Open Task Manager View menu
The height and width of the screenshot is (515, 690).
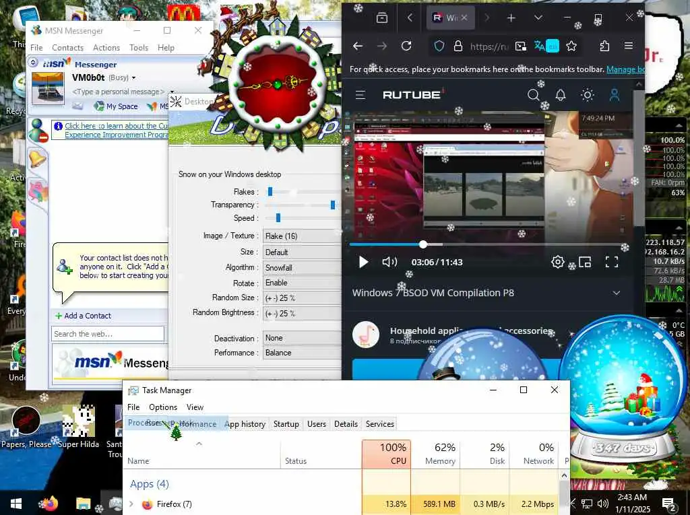click(x=195, y=407)
